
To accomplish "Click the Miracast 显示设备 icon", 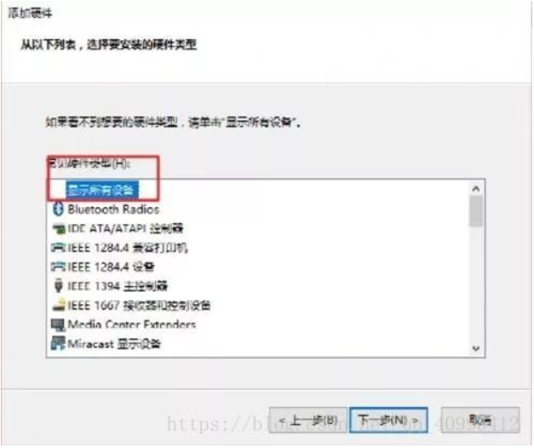I will click(x=57, y=343).
